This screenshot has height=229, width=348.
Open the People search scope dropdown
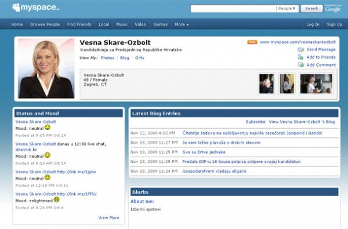coord(287,9)
